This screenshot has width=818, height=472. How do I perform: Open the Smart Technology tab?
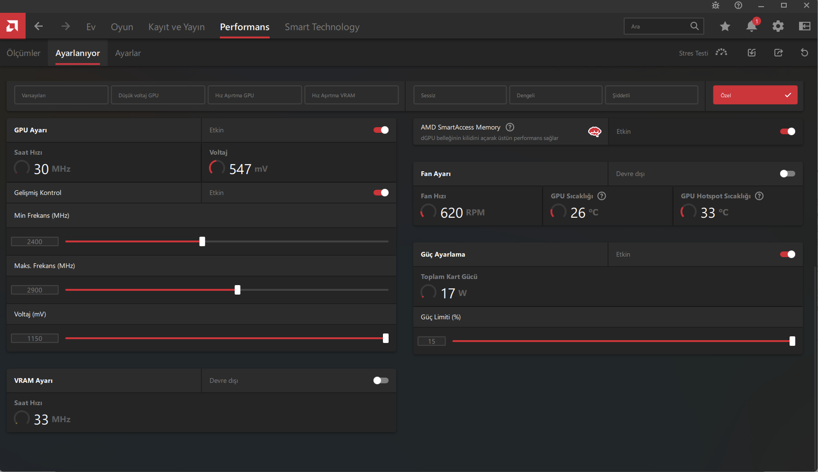point(322,27)
